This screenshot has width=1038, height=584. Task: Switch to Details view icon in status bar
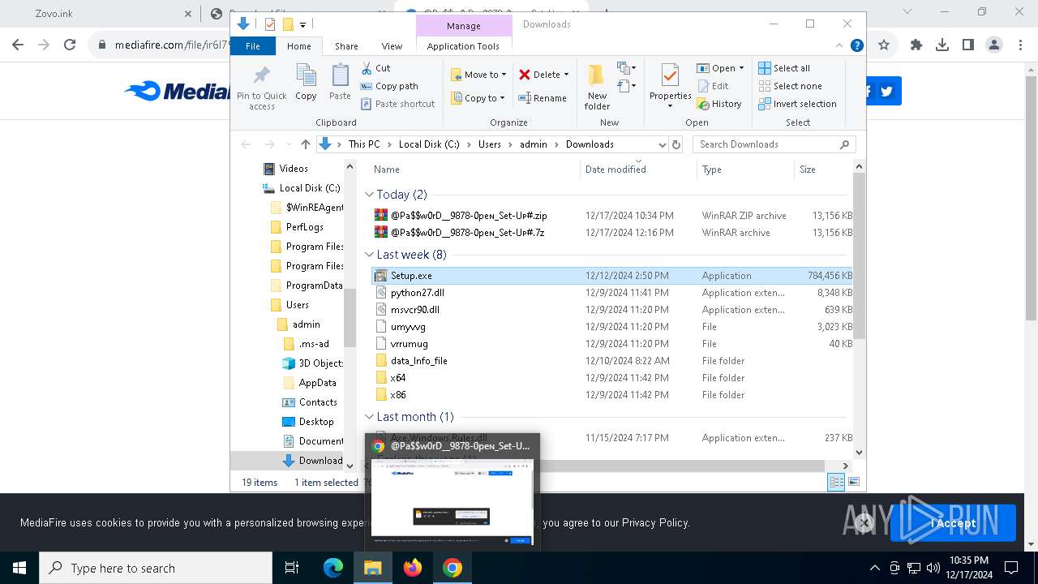point(836,483)
